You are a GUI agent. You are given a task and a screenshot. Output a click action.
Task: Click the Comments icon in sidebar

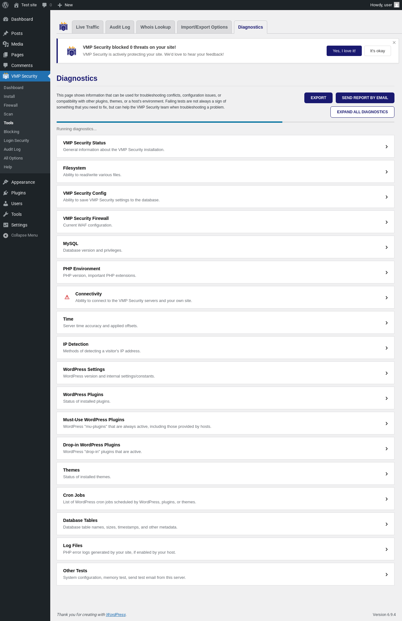coord(6,65)
